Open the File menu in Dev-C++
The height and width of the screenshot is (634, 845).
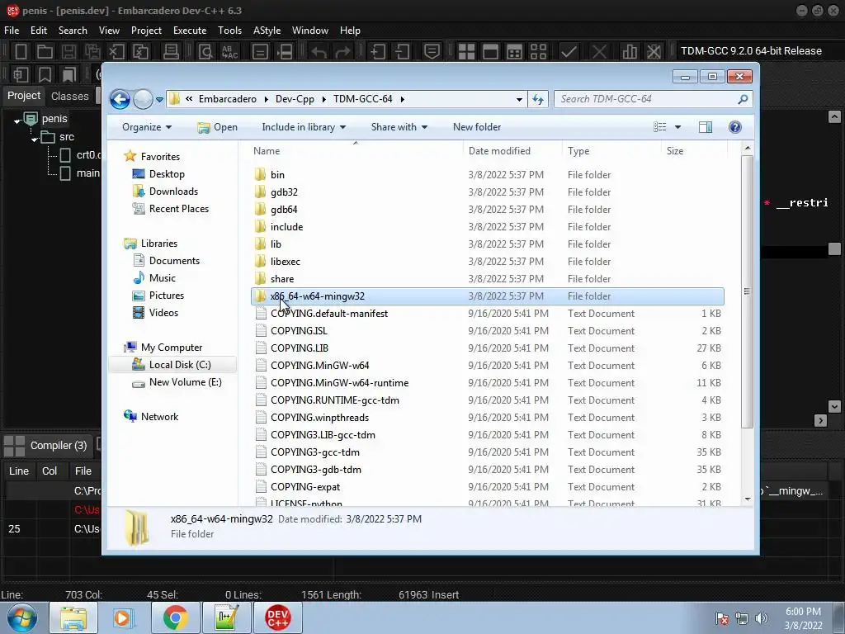[12, 31]
